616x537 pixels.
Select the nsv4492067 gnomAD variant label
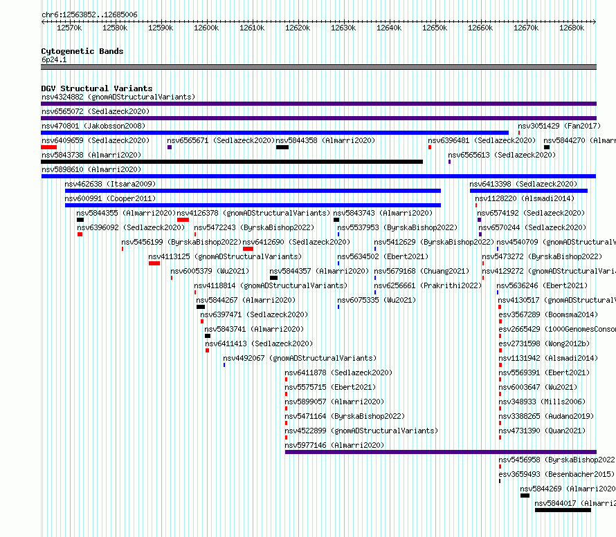click(300, 358)
